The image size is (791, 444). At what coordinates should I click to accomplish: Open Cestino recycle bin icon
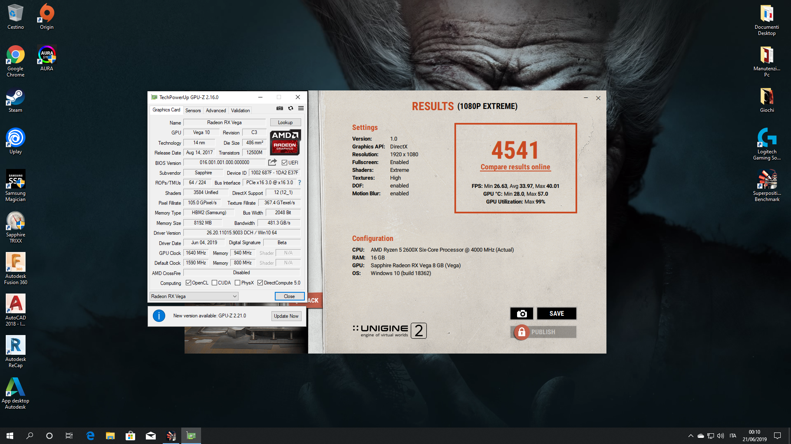point(16,17)
